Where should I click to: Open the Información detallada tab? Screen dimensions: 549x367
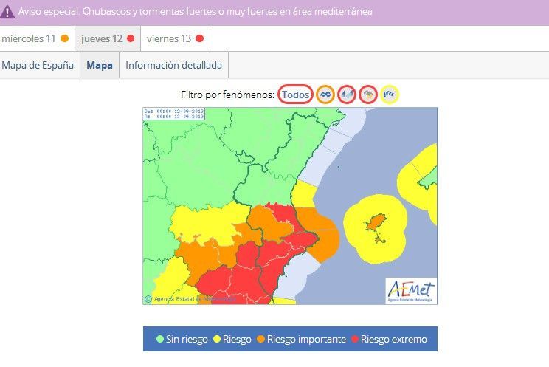pos(173,65)
